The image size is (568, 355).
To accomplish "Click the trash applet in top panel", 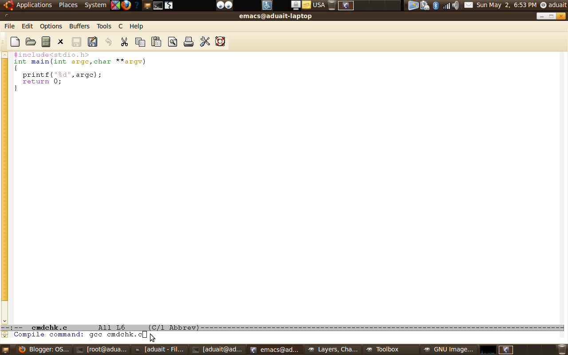I will click(331, 5).
